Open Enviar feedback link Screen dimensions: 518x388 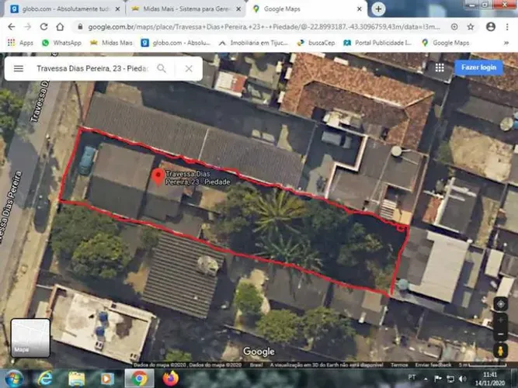433,365
